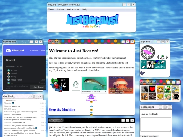This screenshot has height=137, width=183.
Task: Maximize the fanlistings.html window
Action: pyautogui.click(x=173, y=82)
